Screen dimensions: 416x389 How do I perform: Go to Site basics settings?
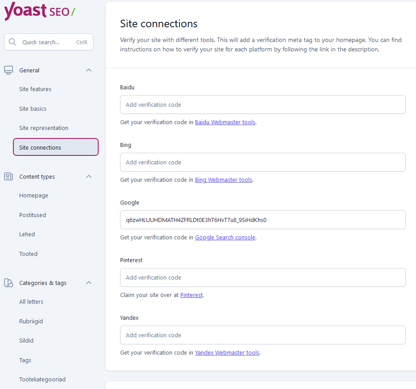point(33,109)
